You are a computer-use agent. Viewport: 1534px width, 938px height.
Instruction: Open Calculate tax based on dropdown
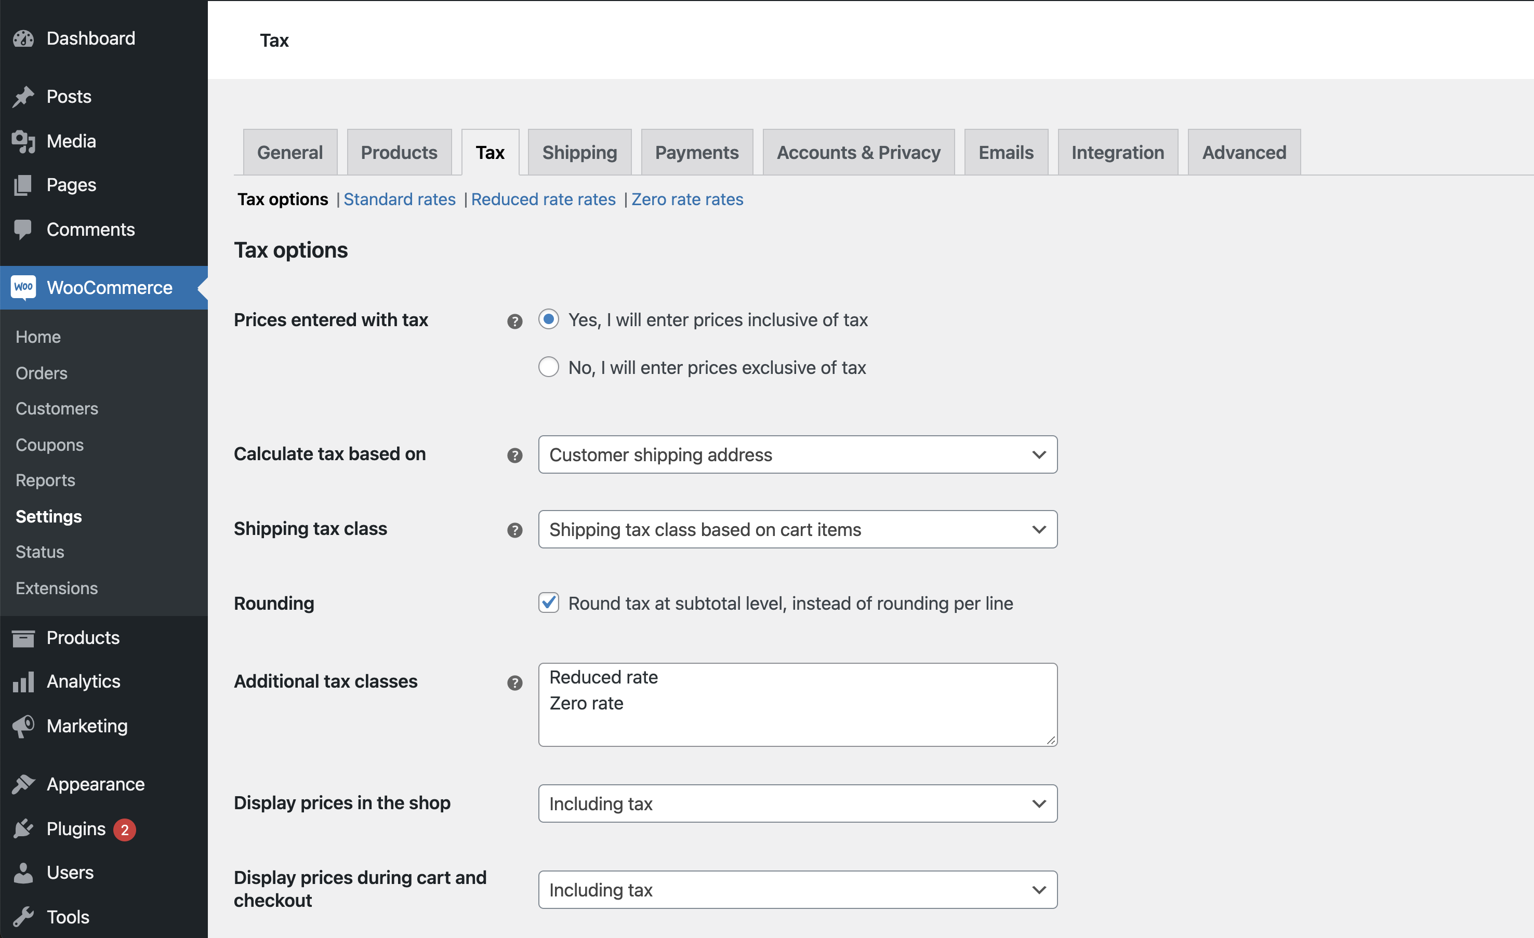point(797,454)
